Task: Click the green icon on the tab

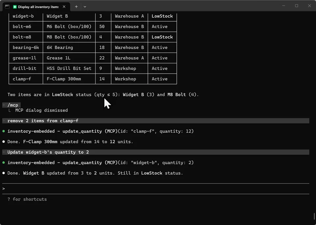Action: pos(15,7)
